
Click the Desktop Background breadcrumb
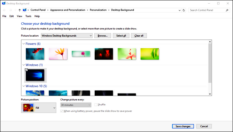coord(123,10)
